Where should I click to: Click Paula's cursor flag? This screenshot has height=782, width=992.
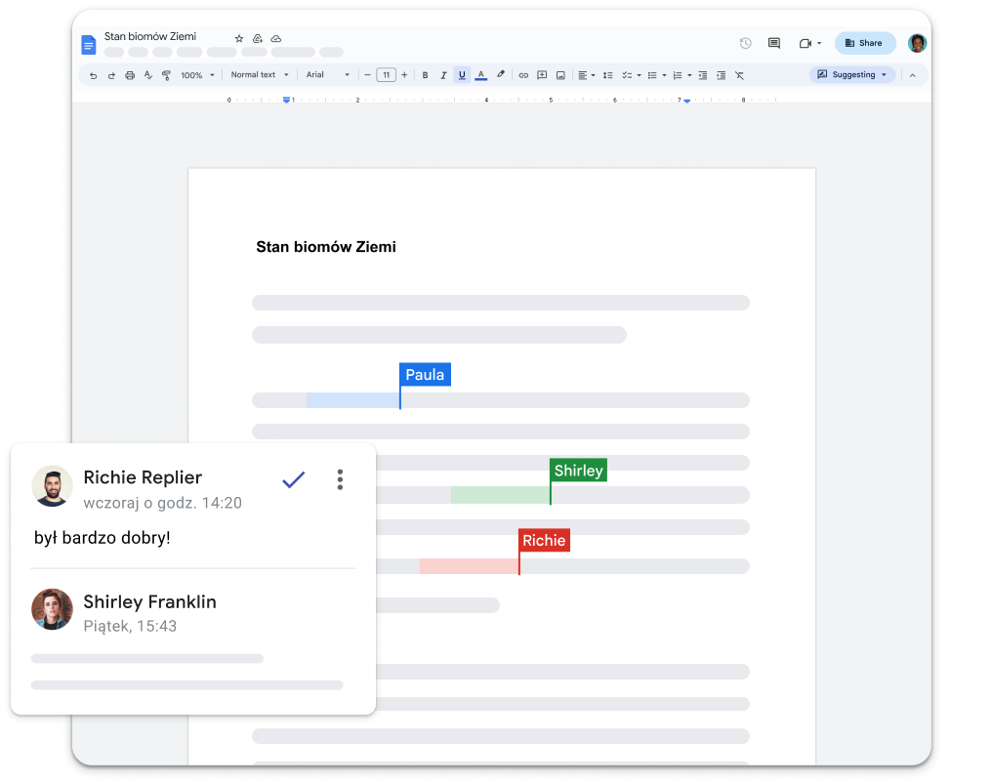425,375
